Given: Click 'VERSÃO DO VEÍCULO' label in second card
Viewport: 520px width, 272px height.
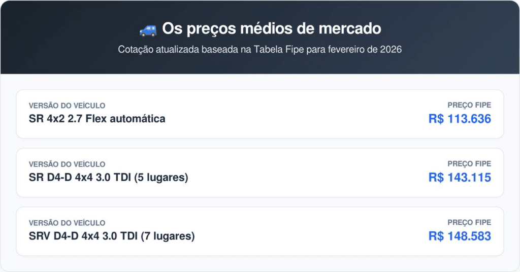Looking at the screenshot, I should point(67,164).
